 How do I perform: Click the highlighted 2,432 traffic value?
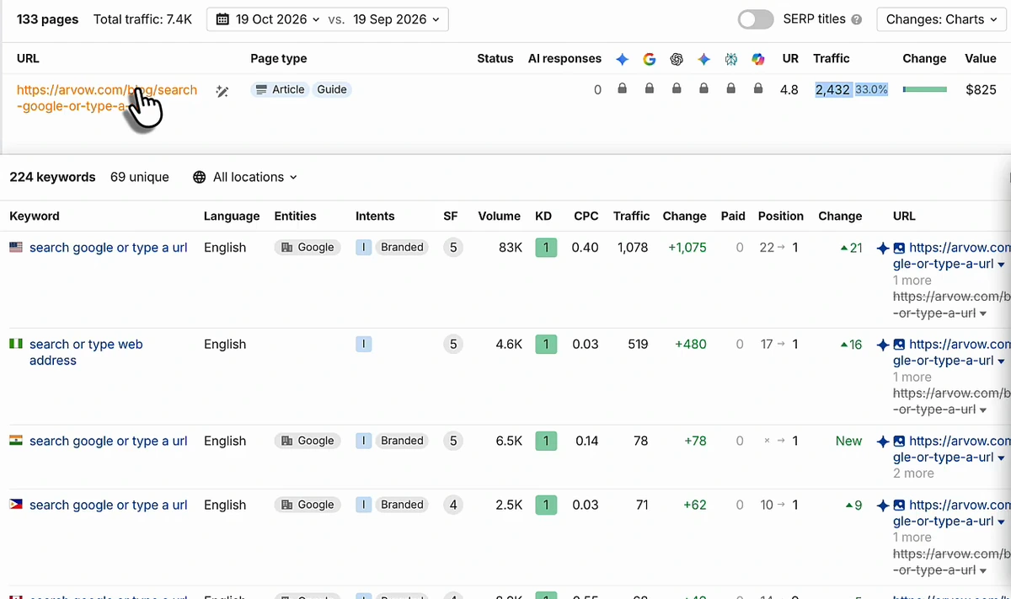click(832, 89)
